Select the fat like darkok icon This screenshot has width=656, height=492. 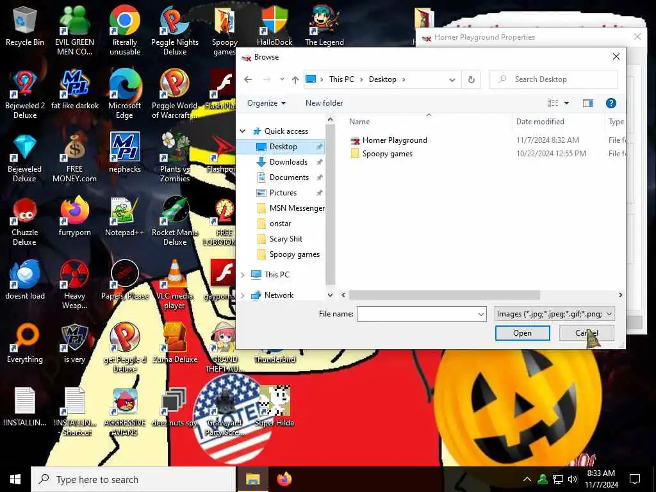click(74, 90)
